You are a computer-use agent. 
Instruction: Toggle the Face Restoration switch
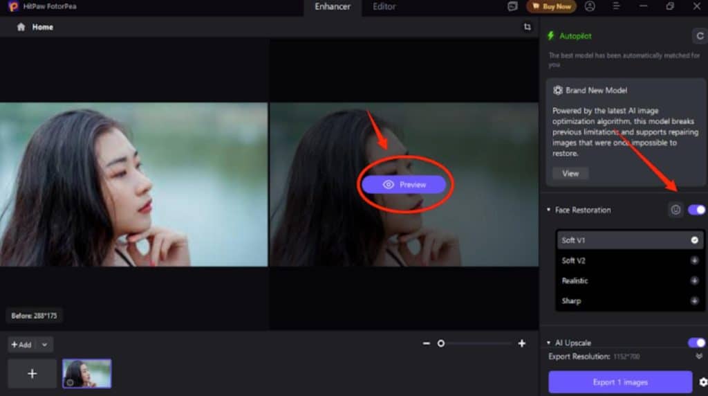(x=697, y=210)
